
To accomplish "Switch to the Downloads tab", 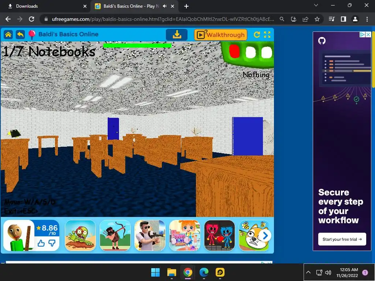I will coord(45,6).
